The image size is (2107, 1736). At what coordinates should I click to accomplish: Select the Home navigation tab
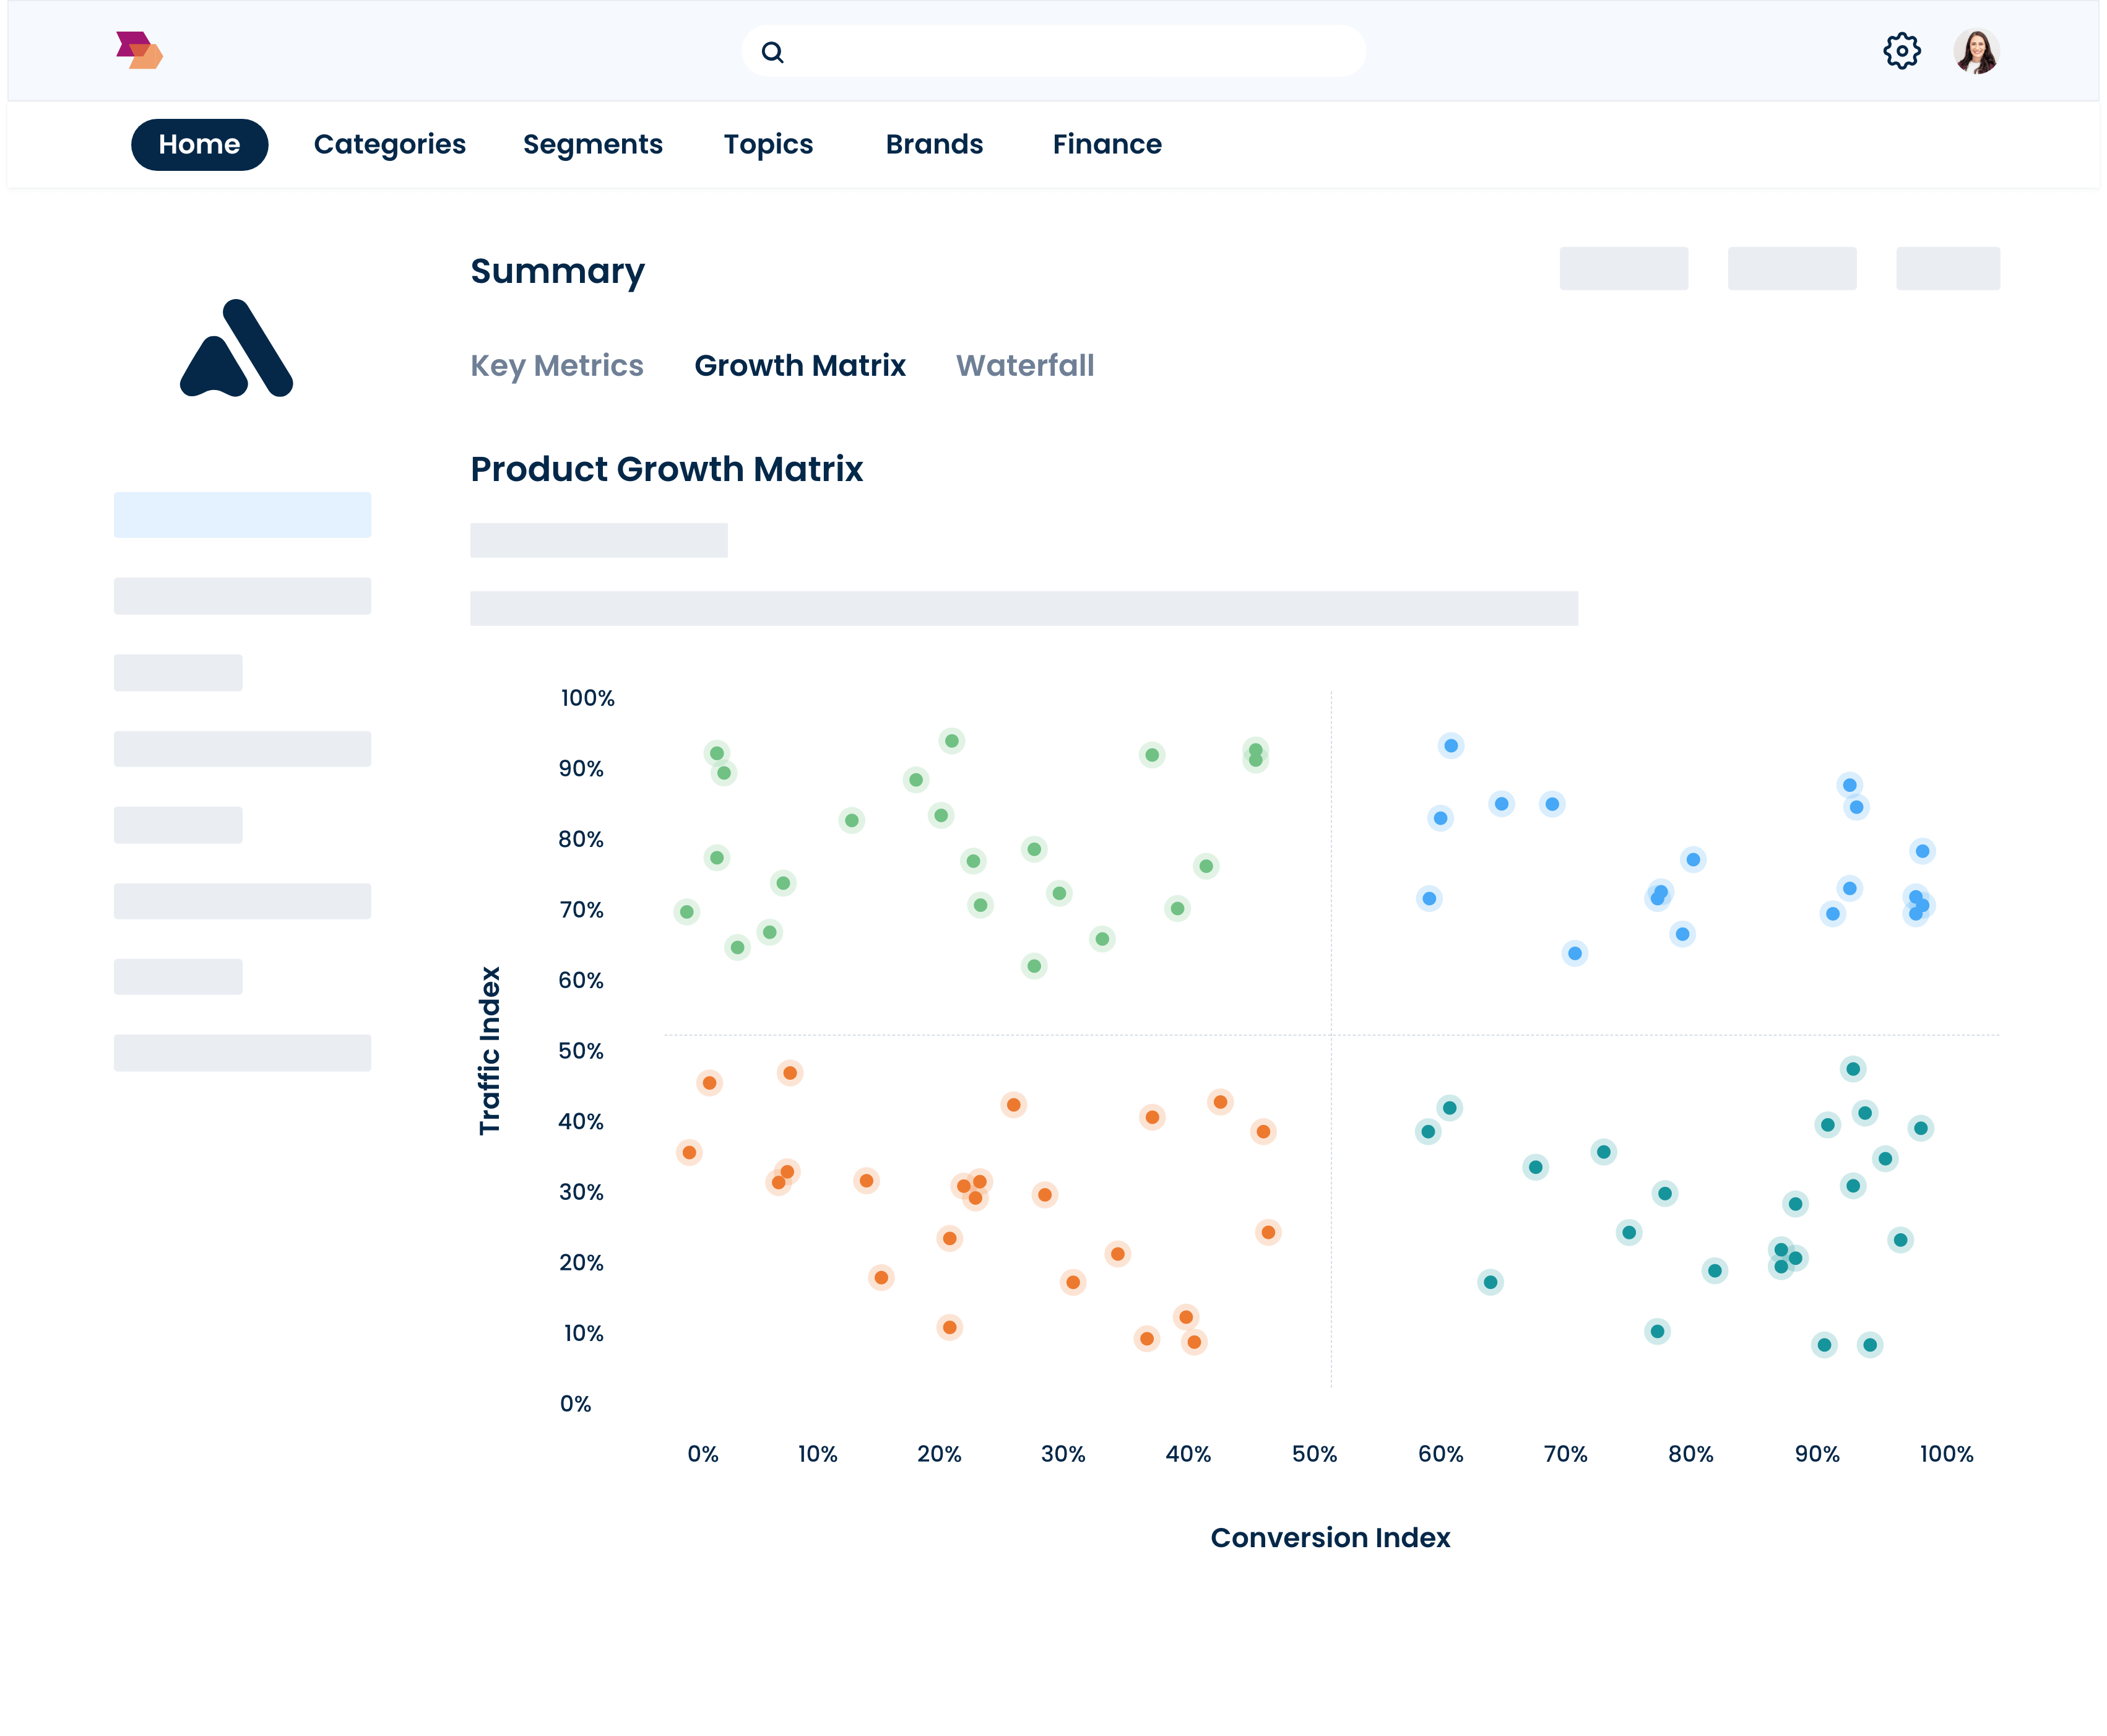[x=199, y=143]
